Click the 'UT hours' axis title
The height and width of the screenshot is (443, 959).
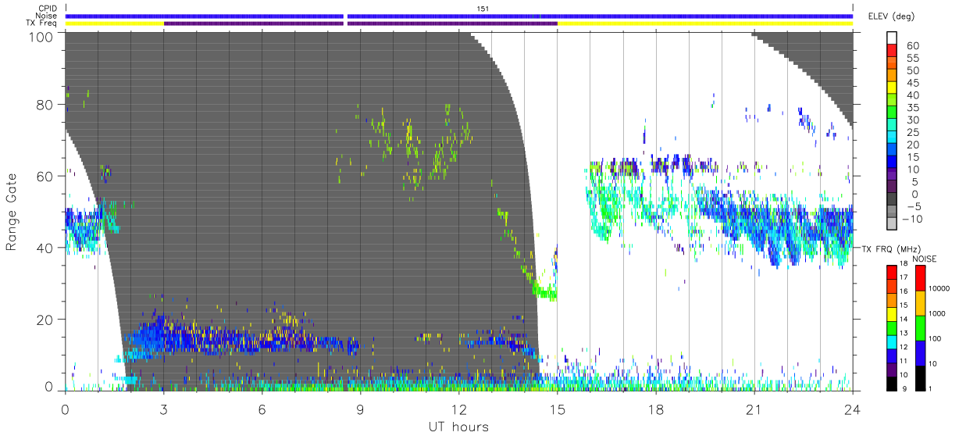[458, 427]
